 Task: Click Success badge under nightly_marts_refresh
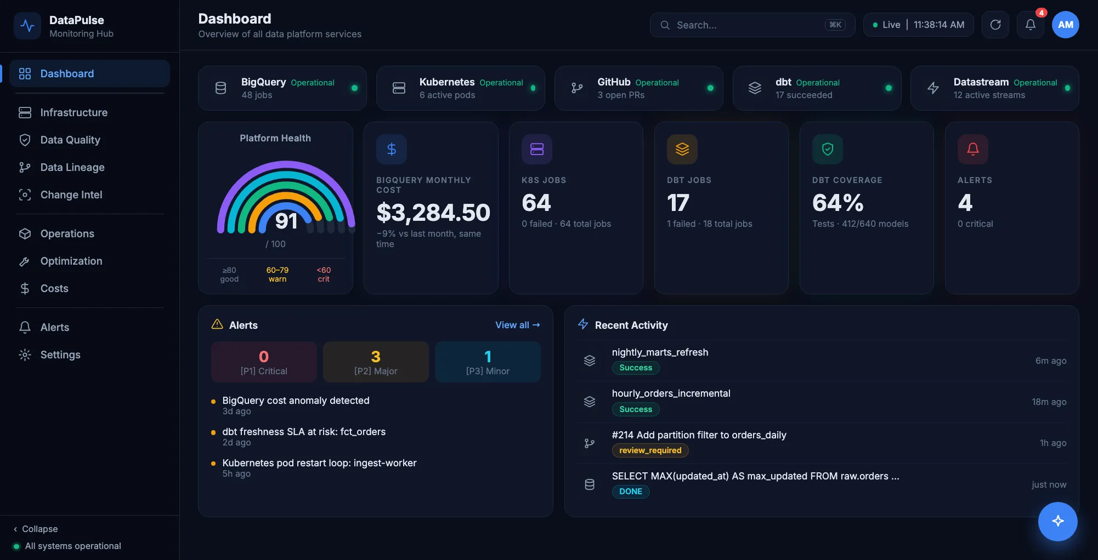[636, 368]
